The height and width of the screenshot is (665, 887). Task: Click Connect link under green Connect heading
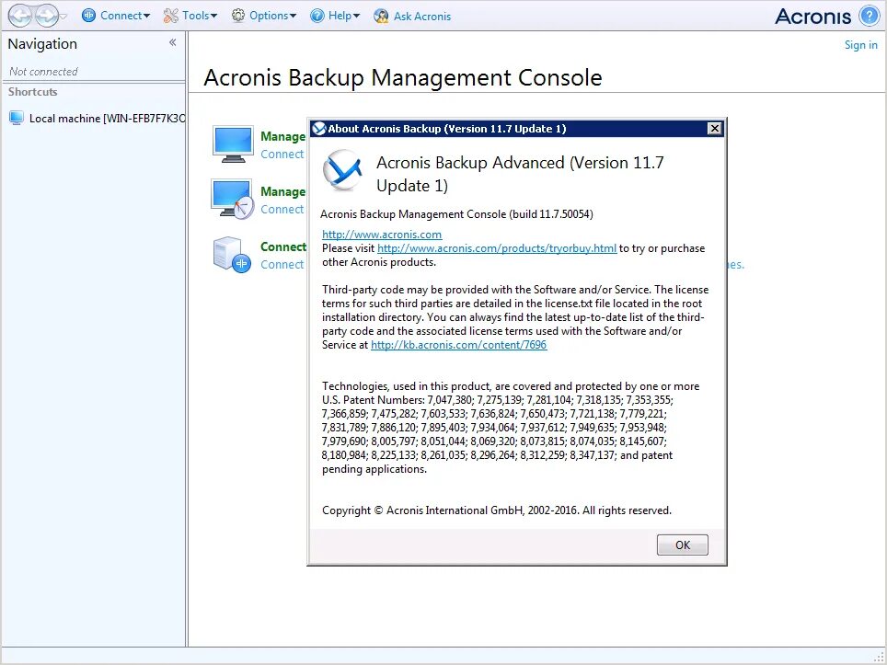[x=282, y=264]
